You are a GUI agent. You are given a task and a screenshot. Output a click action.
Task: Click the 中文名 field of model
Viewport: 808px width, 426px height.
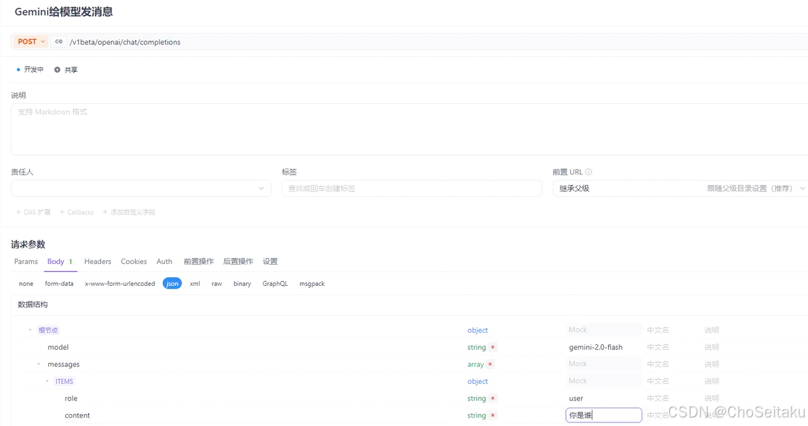pyautogui.click(x=658, y=347)
